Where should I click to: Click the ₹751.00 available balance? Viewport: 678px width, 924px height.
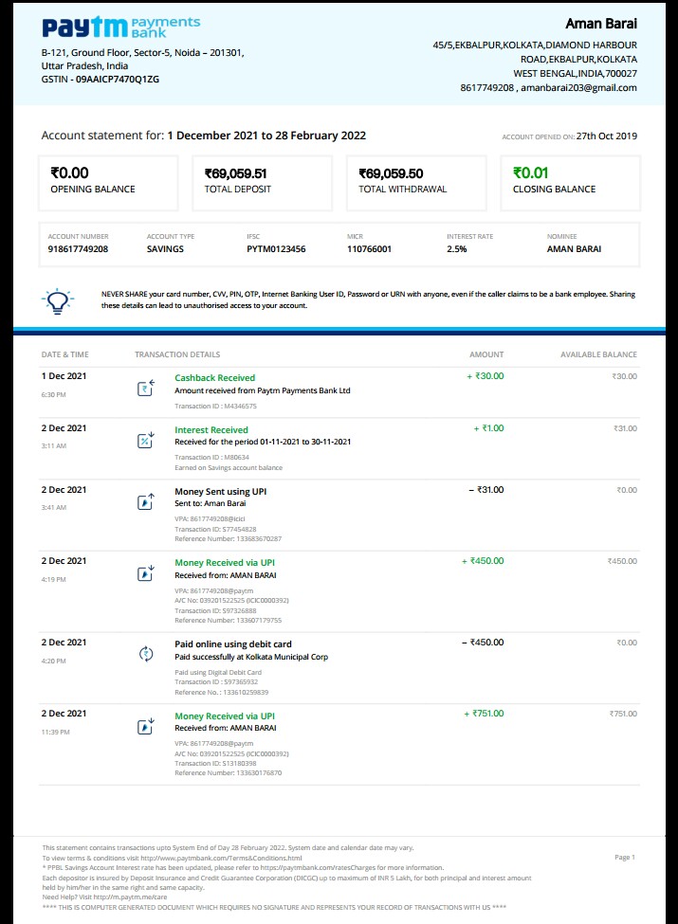(623, 714)
